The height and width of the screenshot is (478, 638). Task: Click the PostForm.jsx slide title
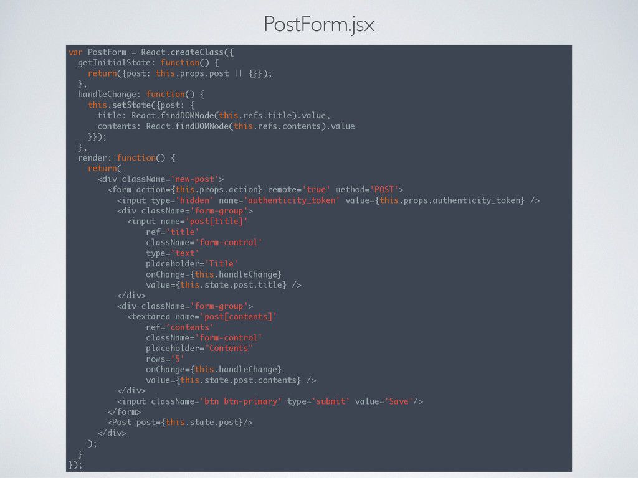click(319, 24)
